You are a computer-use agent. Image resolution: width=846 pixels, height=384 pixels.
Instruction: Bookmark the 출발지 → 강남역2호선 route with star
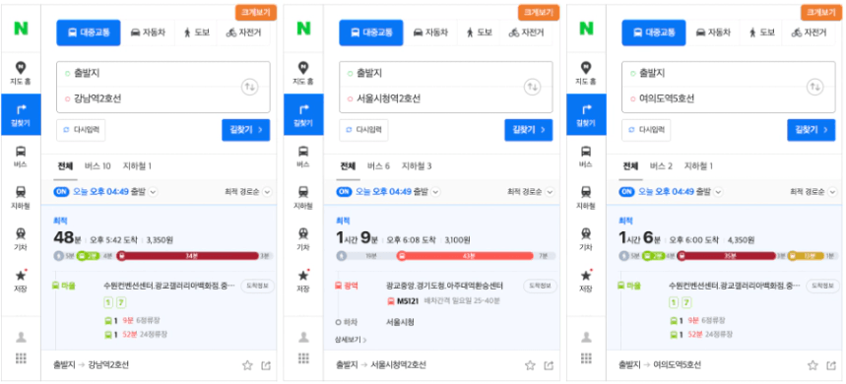pos(247,365)
